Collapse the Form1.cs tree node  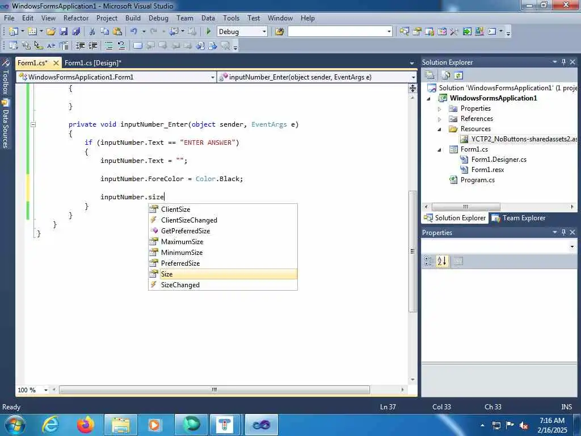(x=440, y=150)
